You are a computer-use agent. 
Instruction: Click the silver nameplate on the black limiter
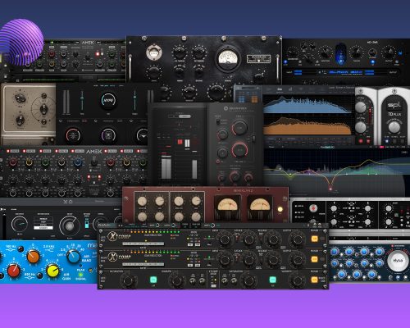[x=258, y=59]
